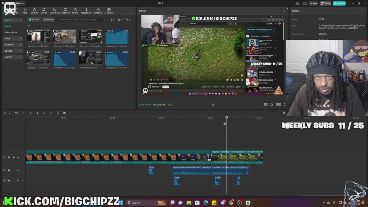
Task: Open the Effects panel
Action: click(x=44, y=11)
